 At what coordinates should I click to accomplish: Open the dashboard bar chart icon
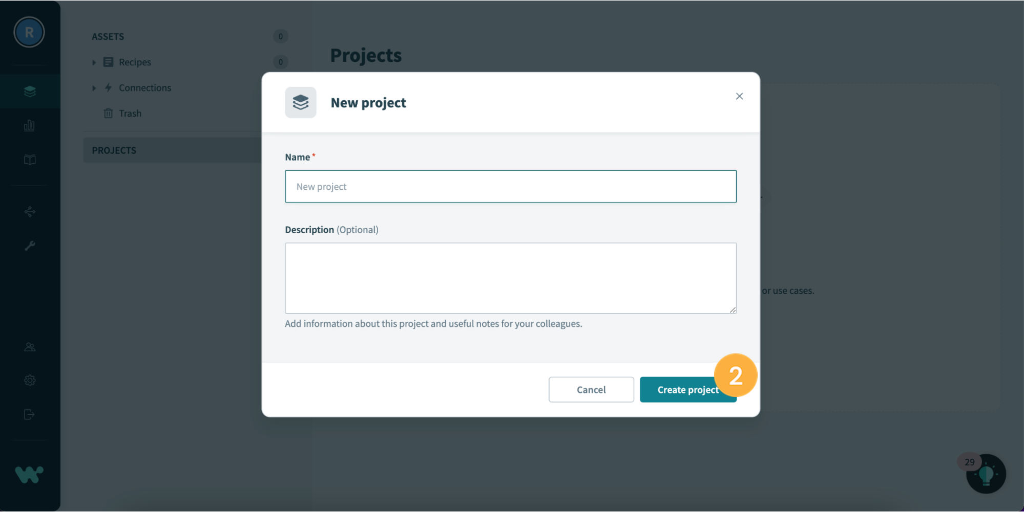[x=30, y=126]
